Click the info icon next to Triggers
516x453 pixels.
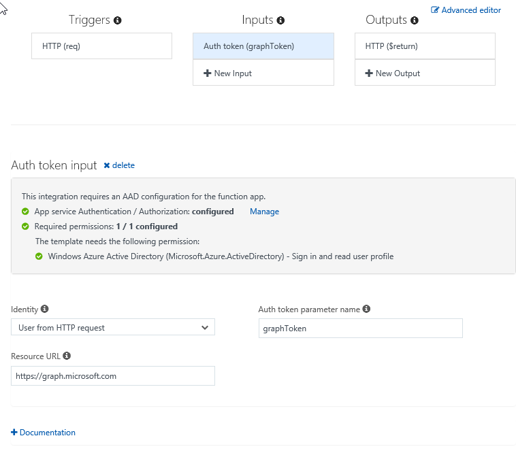pyautogui.click(x=118, y=20)
